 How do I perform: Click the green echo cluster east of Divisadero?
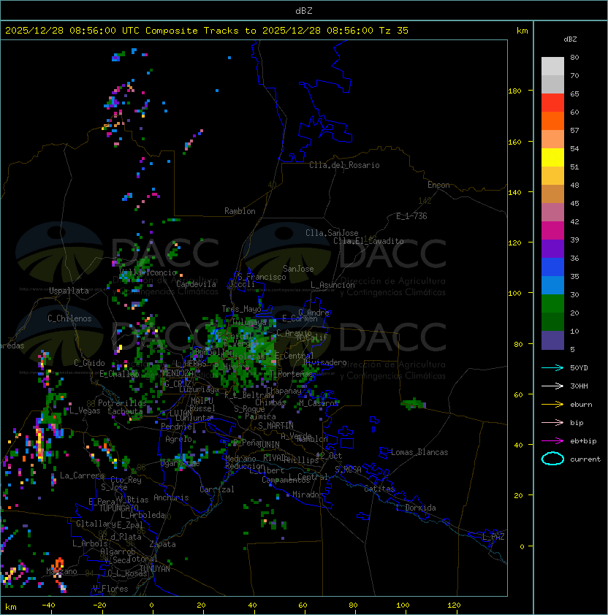413,404
